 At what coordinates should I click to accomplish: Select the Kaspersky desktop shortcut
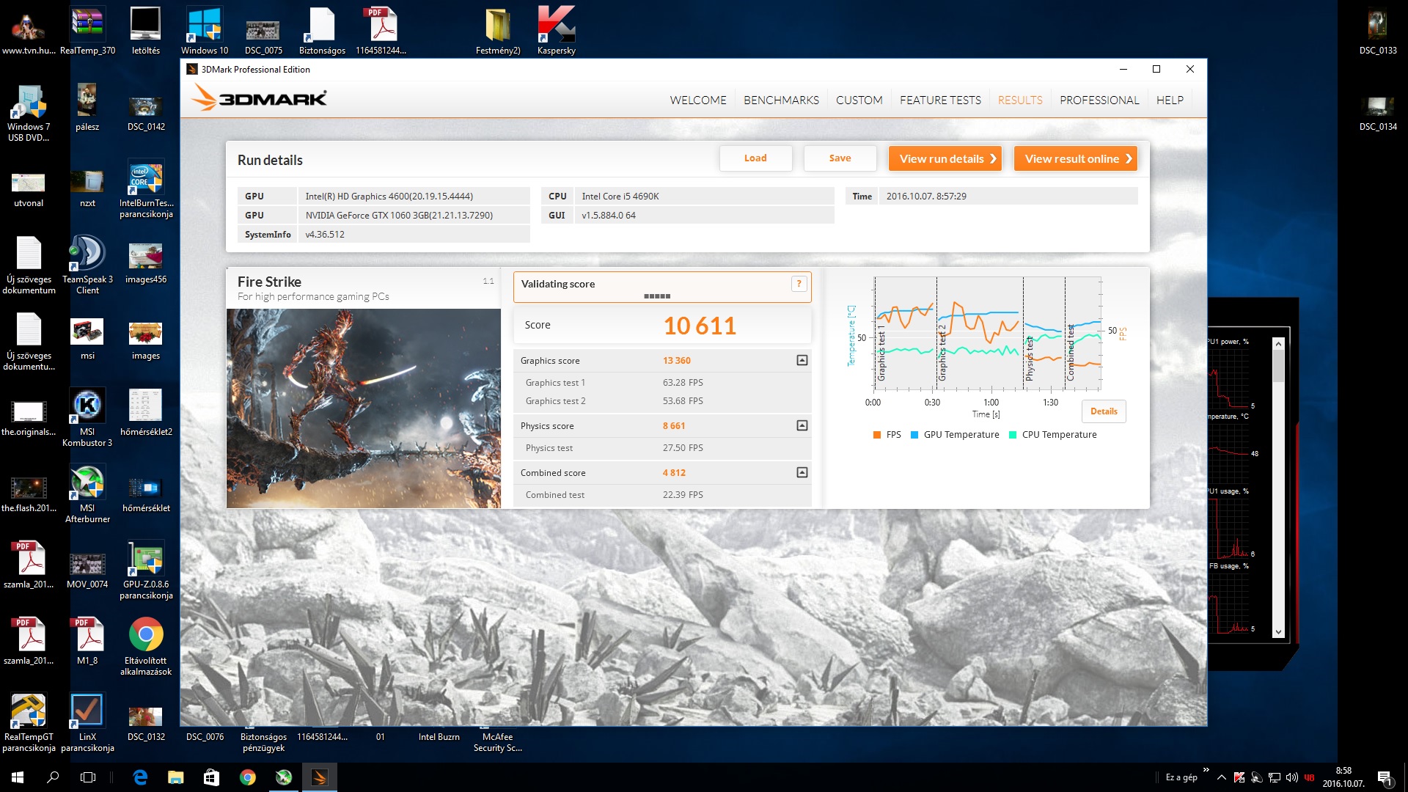coord(556,31)
